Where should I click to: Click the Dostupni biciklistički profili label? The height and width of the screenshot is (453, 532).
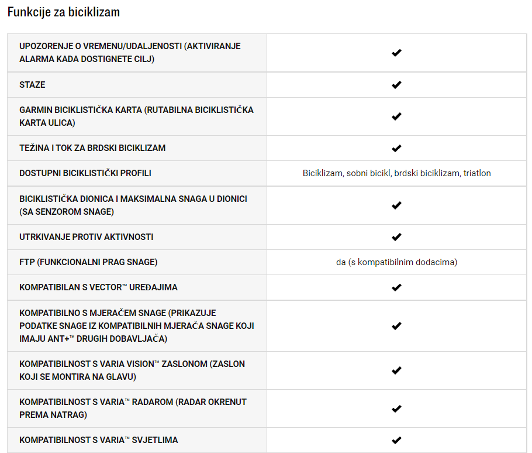(85, 173)
